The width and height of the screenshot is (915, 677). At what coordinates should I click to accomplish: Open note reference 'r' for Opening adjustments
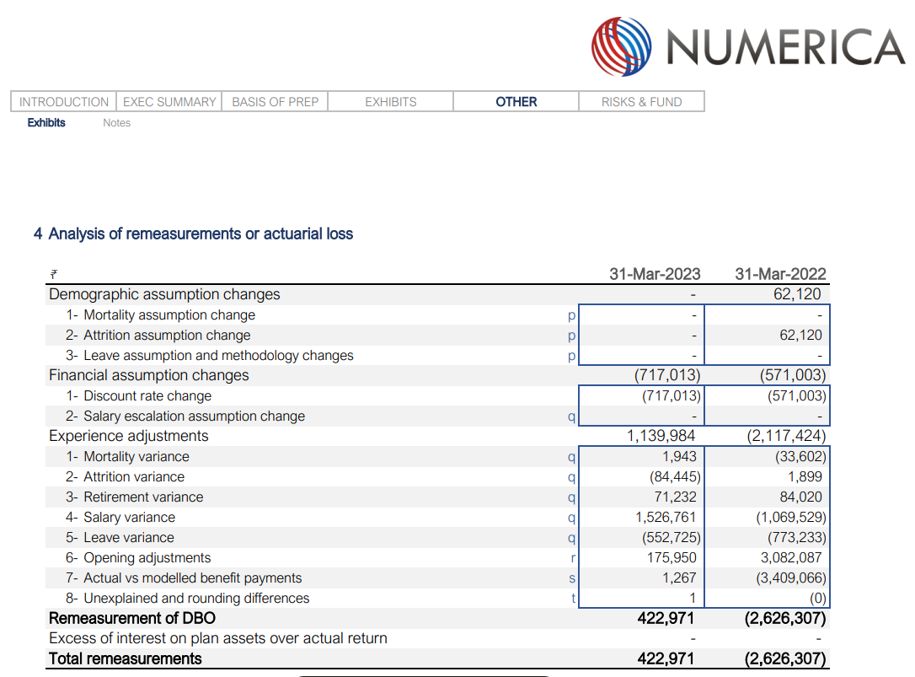[x=573, y=558]
